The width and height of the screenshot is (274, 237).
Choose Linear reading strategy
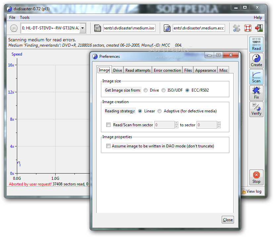[x=140, y=111]
